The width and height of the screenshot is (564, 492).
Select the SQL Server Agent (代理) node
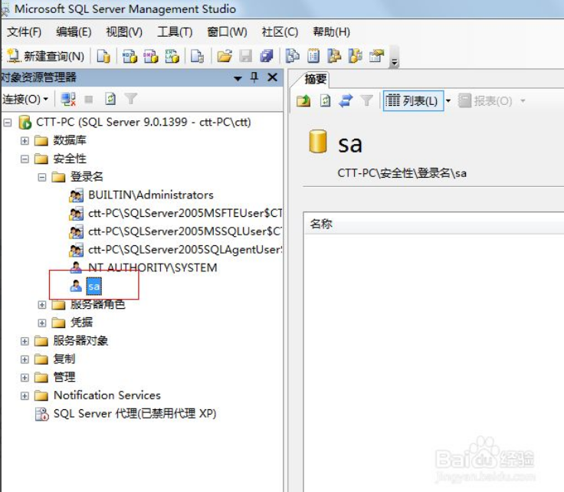(135, 414)
